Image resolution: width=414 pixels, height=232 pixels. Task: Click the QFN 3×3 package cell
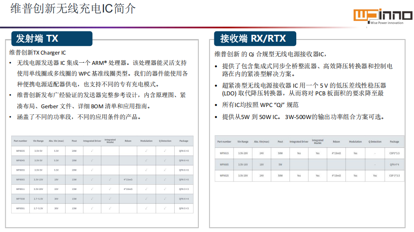tap(184, 189)
